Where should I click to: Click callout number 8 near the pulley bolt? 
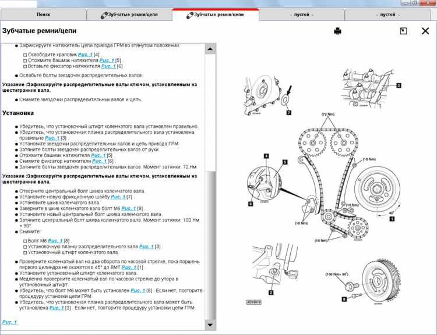click(x=344, y=299)
